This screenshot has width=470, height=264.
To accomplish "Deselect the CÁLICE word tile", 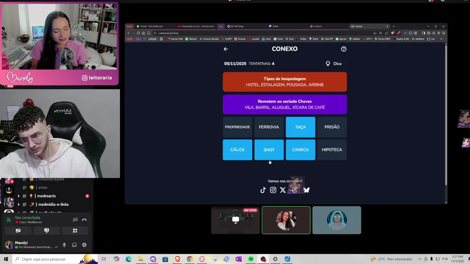I will tap(237, 150).
